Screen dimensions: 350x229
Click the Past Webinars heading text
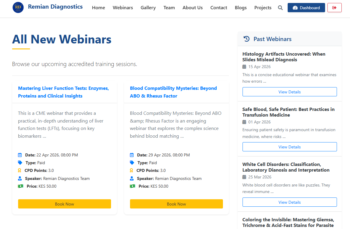pos(272,39)
